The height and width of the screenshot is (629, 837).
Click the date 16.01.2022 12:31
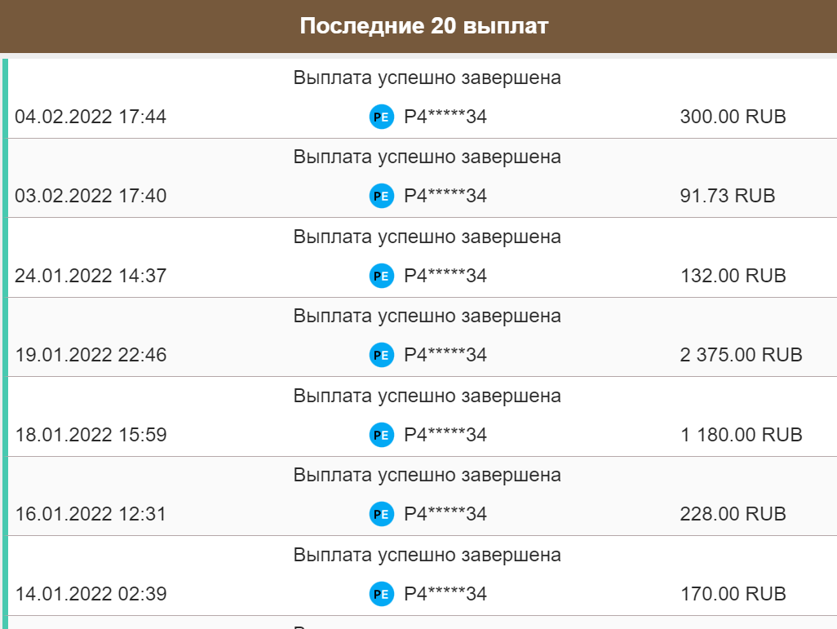tap(91, 514)
